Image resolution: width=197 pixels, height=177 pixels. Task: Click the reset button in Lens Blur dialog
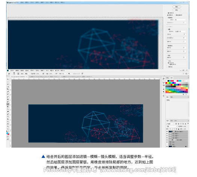tap(177, 10)
